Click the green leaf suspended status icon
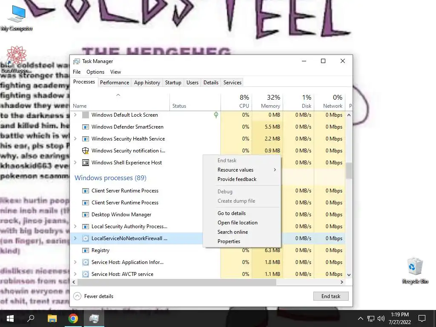The width and height of the screenshot is (436, 327). click(216, 115)
